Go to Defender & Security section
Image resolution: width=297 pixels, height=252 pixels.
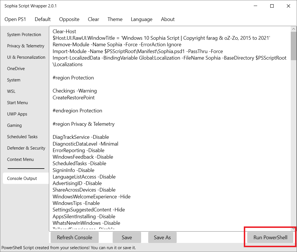(x=26, y=148)
